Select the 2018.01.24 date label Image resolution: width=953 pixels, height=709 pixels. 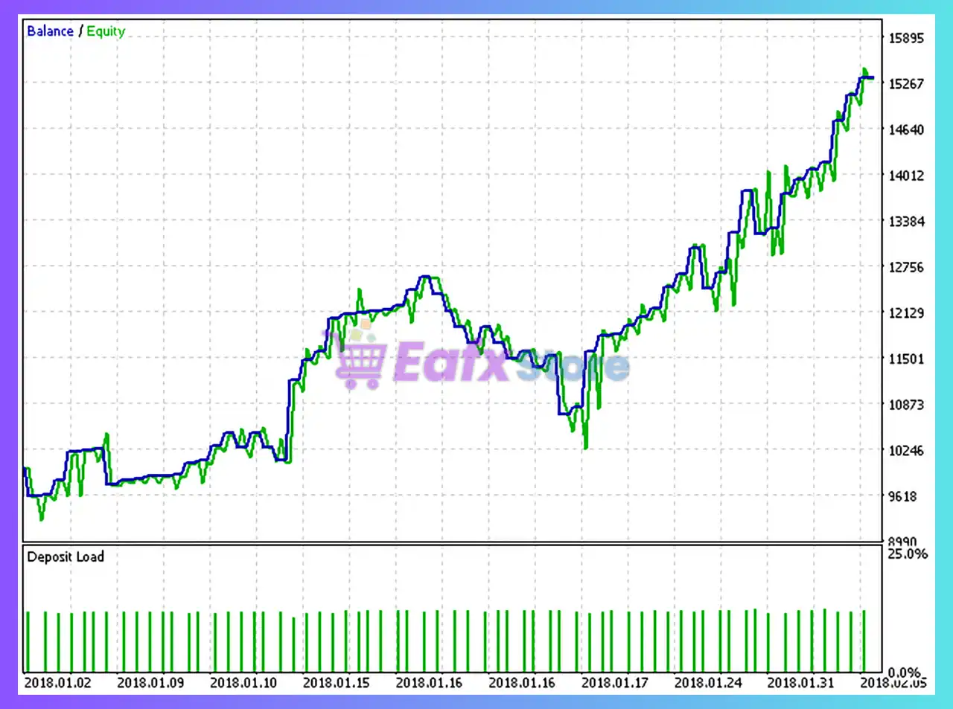(x=707, y=682)
